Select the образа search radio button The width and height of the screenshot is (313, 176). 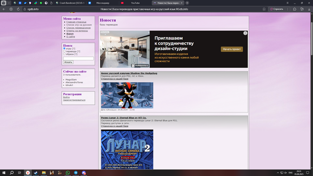point(64,54)
